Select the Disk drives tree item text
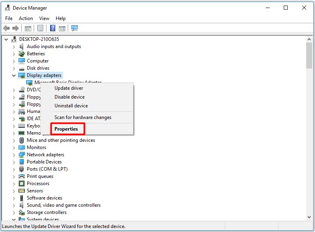The image size is (315, 232). (38, 68)
